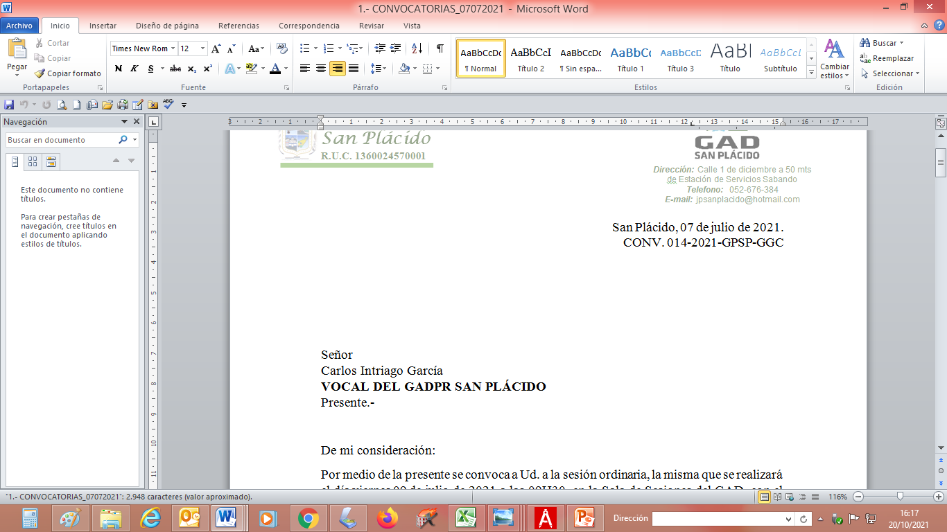The image size is (947, 532).
Task: Show paragraph marks with the pilcrow icon
Action: tap(440, 48)
